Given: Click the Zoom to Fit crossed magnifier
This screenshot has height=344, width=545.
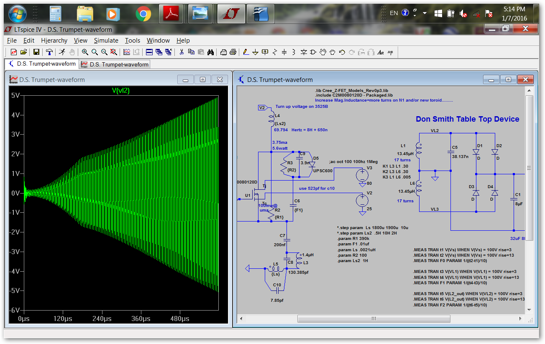Looking at the screenshot, I should click(113, 52).
